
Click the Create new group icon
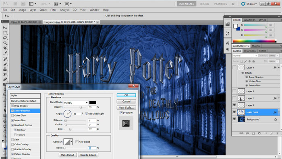265,133
